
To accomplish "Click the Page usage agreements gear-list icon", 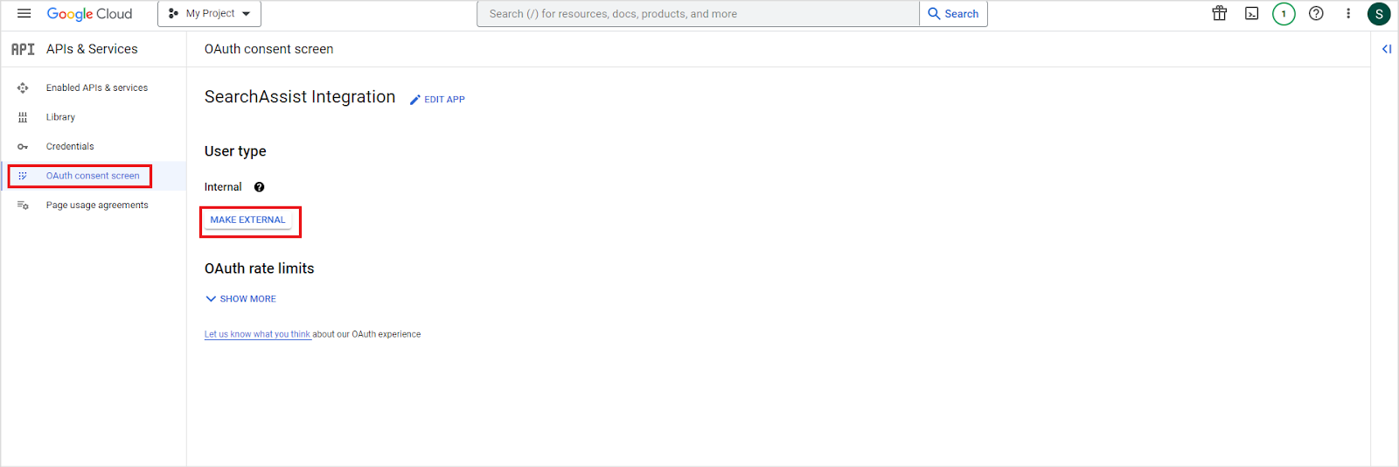I will (x=23, y=206).
